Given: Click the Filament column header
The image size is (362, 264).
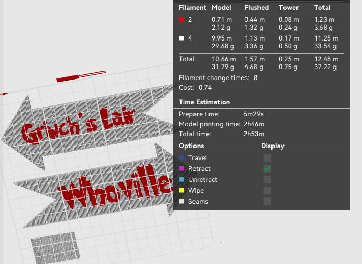Looking at the screenshot, I should pyautogui.click(x=192, y=8).
